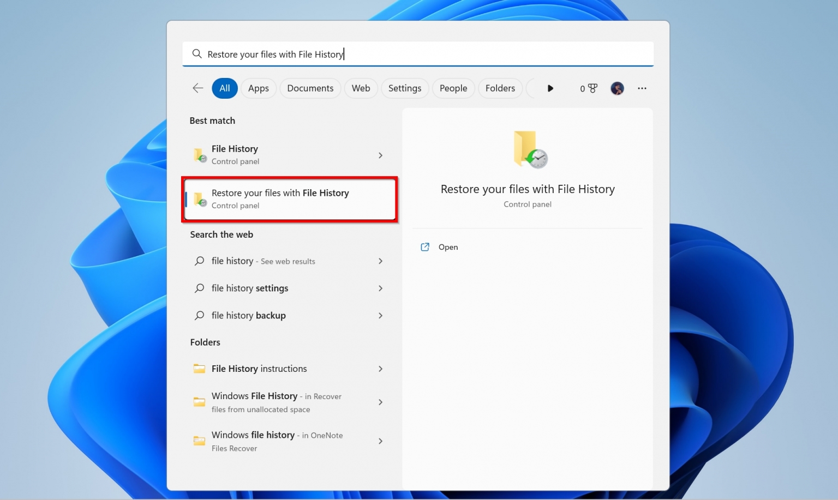
Task: Click the back arrow button
Action: pos(197,88)
